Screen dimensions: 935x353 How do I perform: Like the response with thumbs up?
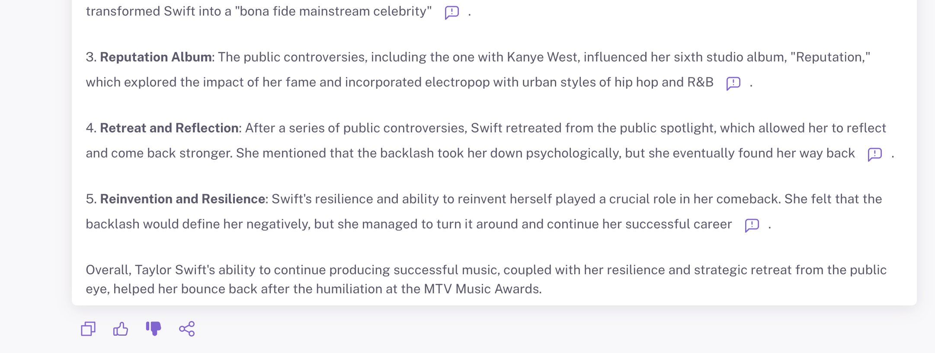121,329
